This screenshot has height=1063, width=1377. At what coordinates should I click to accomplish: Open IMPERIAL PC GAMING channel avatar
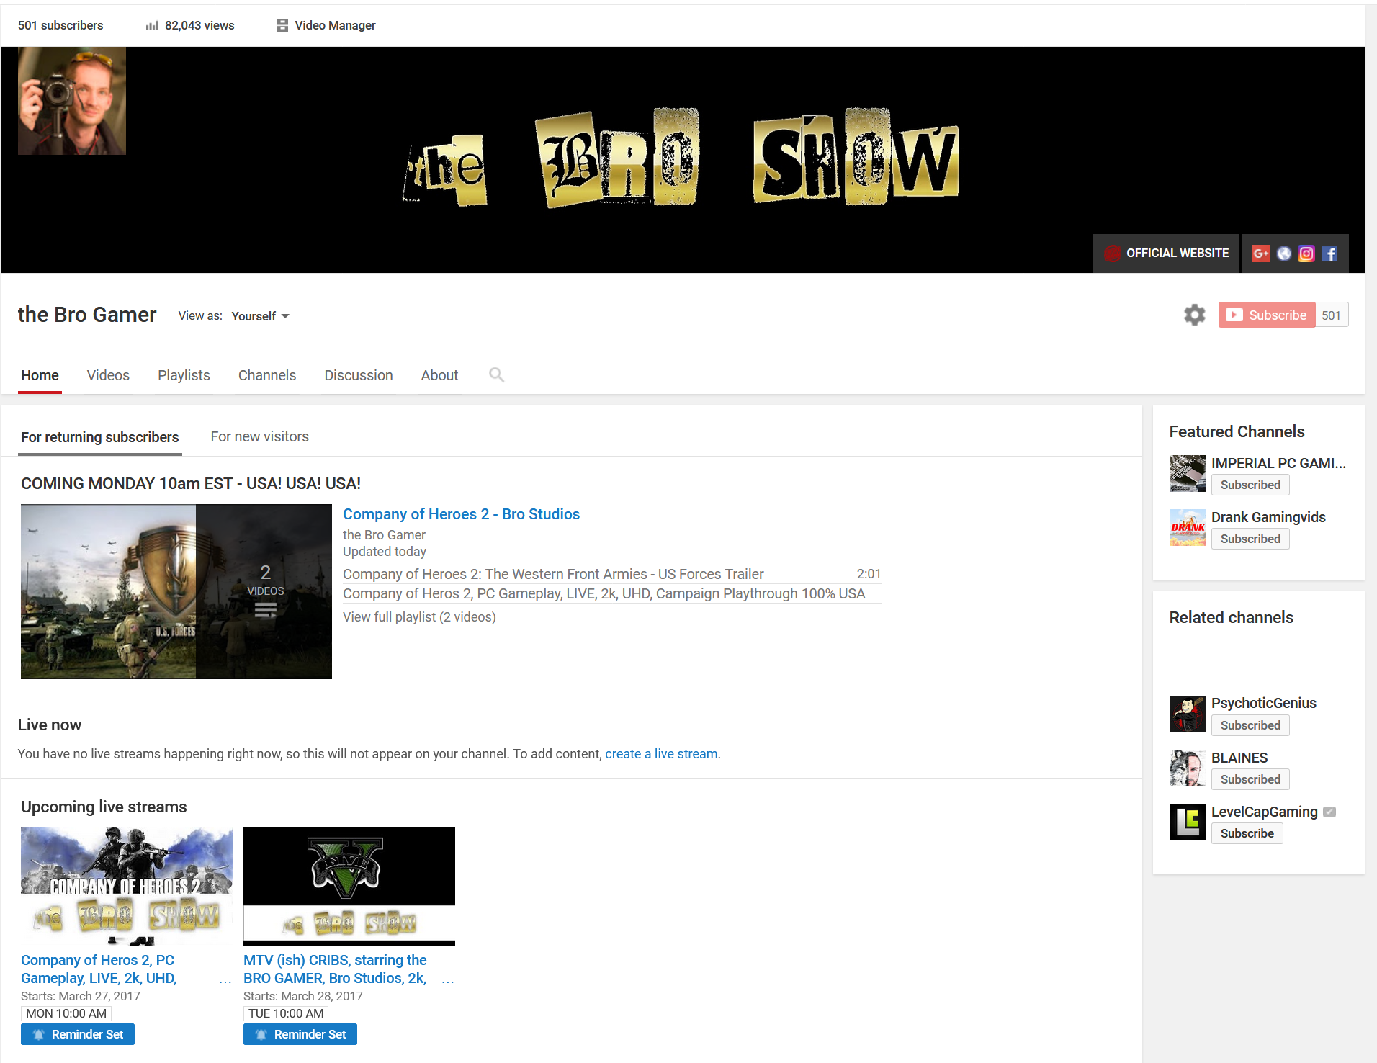click(1188, 473)
